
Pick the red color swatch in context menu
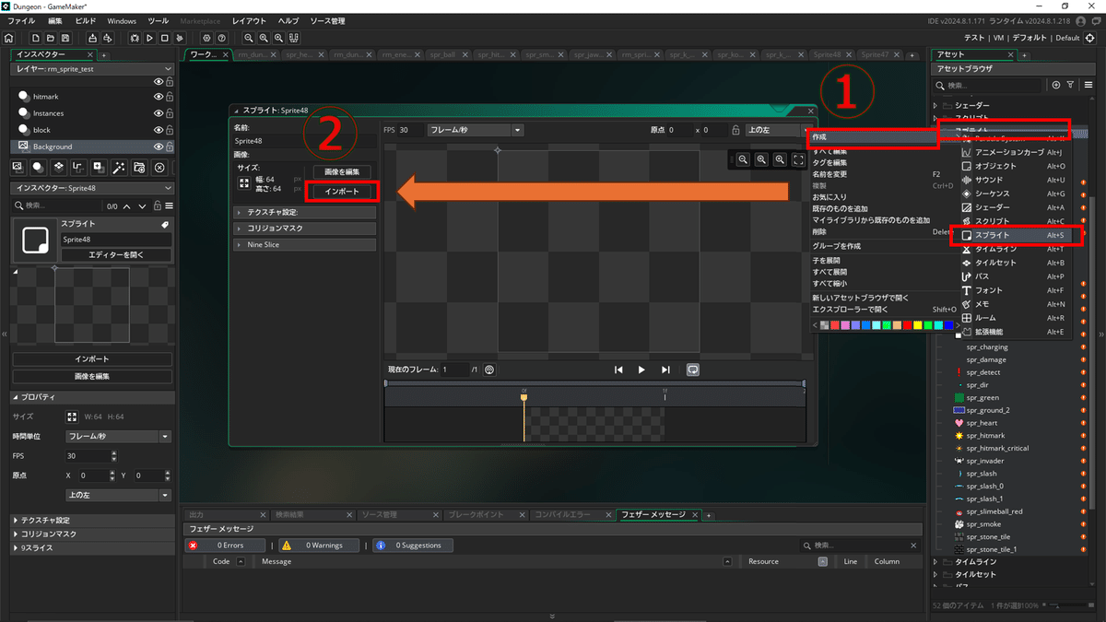908,325
